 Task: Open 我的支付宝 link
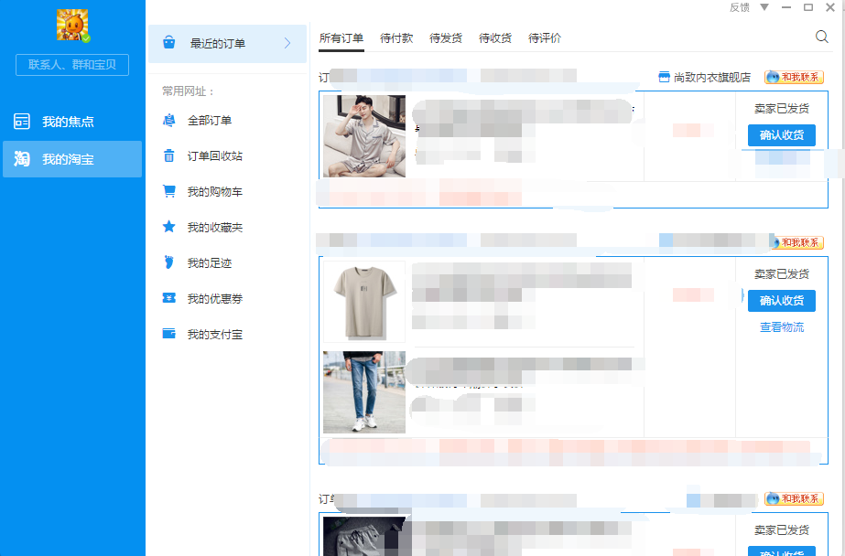(214, 335)
